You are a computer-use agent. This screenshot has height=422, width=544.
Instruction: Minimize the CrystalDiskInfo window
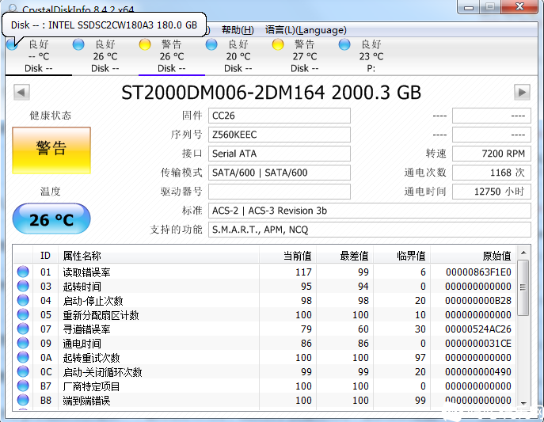[x=469, y=7]
